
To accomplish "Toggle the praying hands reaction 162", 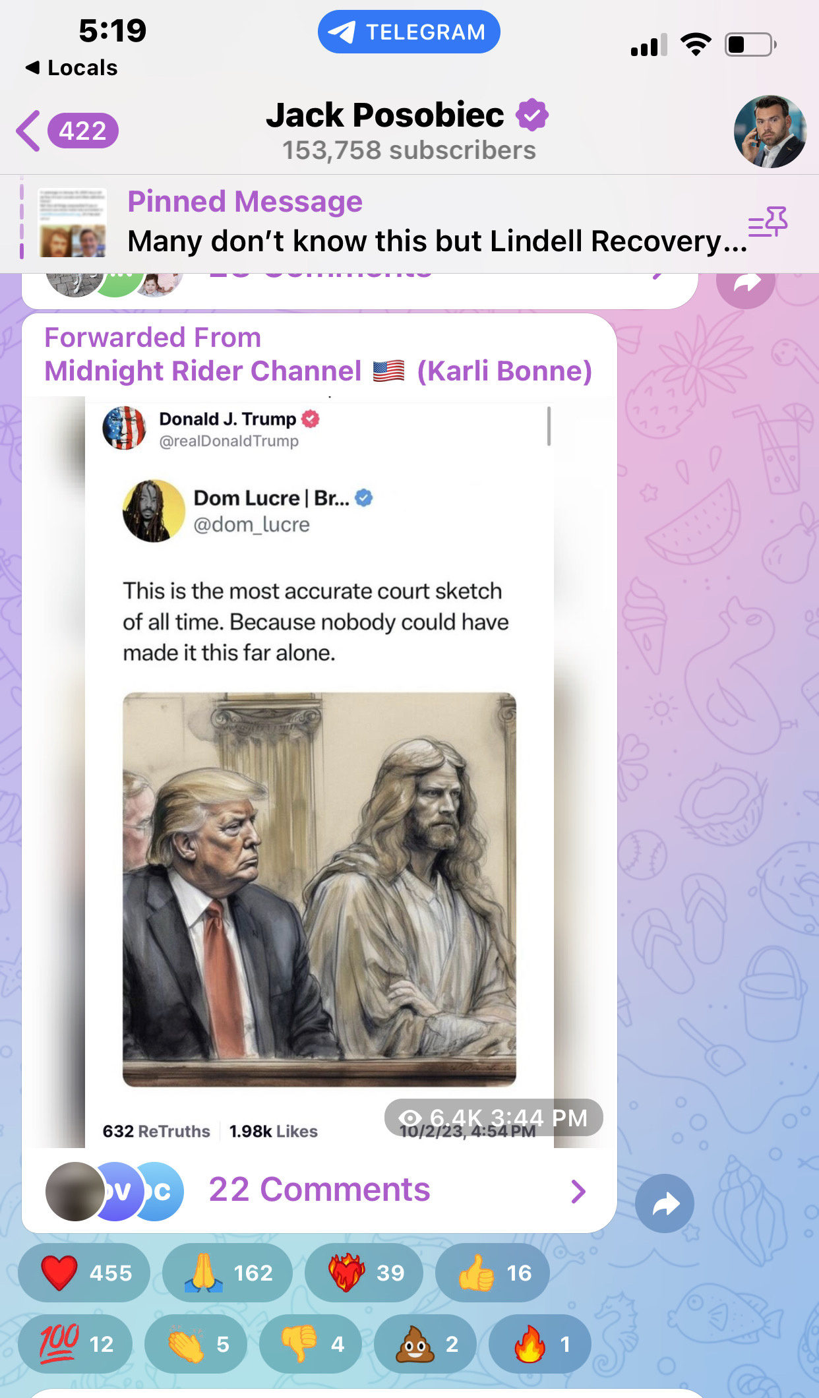I will [227, 1273].
